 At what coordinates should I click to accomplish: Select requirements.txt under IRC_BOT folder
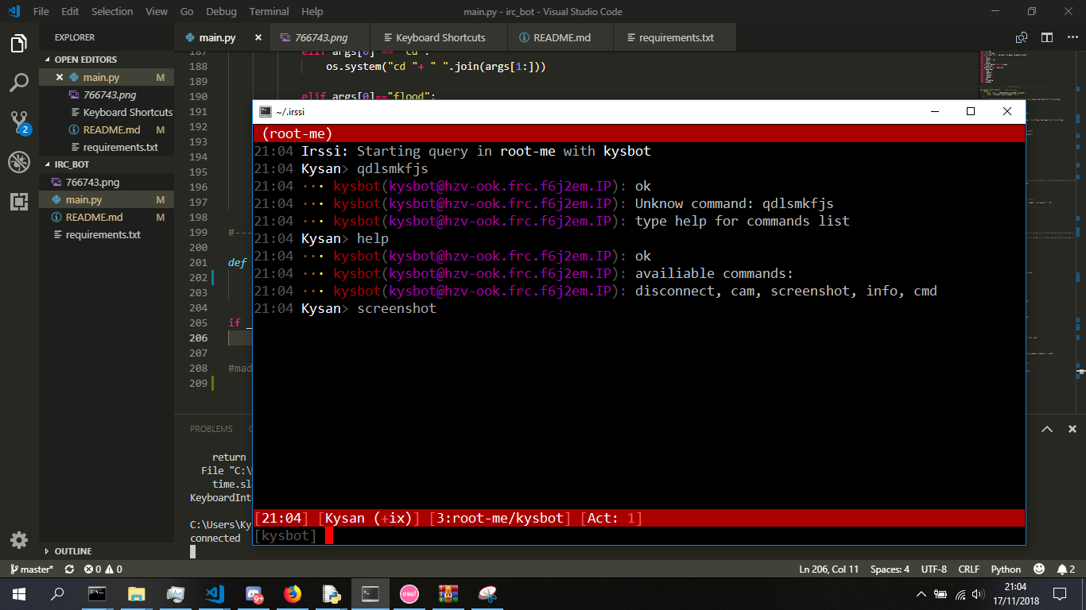point(107,234)
